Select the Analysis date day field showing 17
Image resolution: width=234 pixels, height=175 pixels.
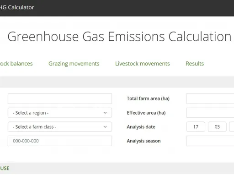click(196, 127)
